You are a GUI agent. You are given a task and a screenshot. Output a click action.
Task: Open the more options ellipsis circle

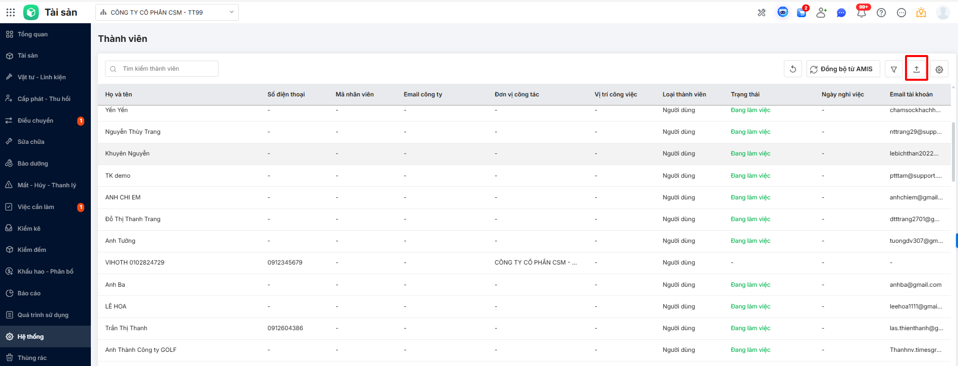pyautogui.click(x=901, y=13)
